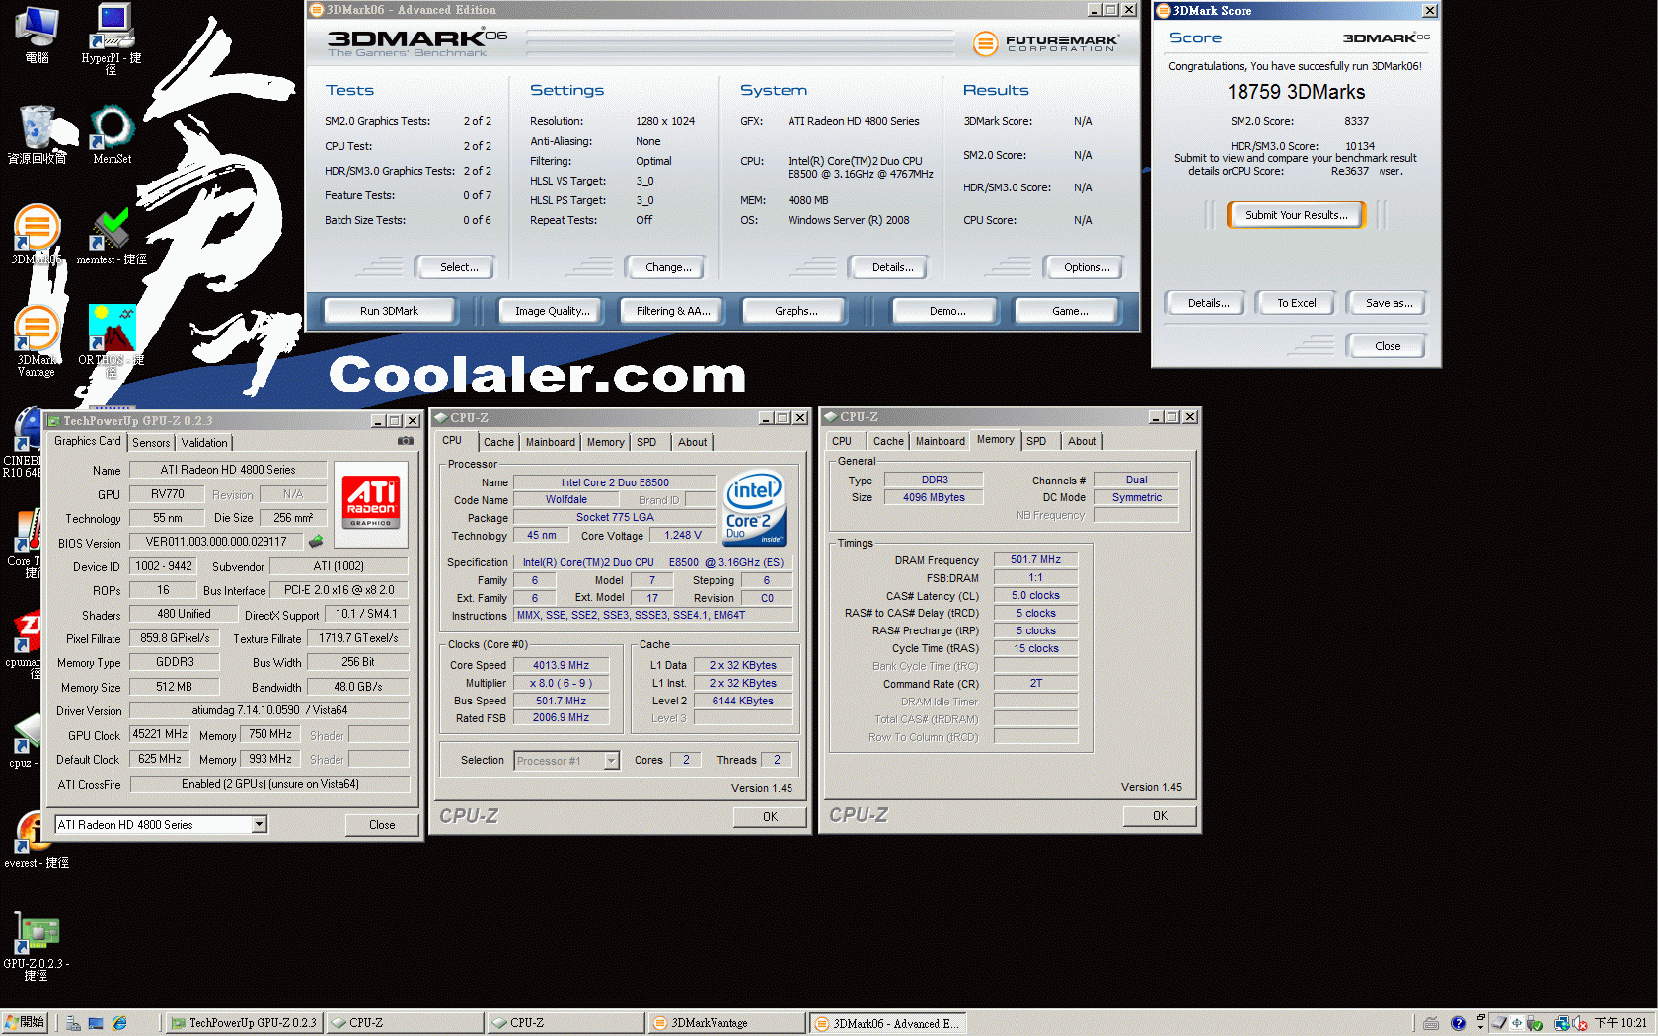The width and height of the screenshot is (1658, 1036).
Task: Open the About tab in right CPU-Z window
Action: tap(1082, 441)
